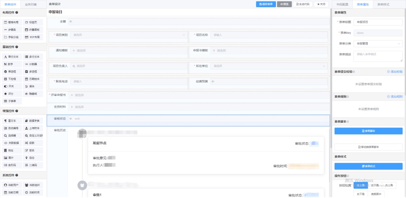This screenshot has height=198, width=406.
Task: Pick the 单行文本 single-line text control
Action: [12, 57]
